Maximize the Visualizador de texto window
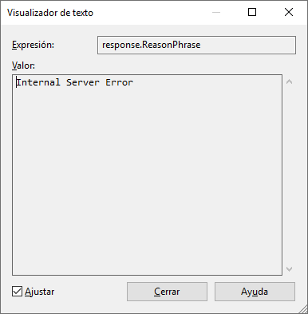 pos(252,12)
